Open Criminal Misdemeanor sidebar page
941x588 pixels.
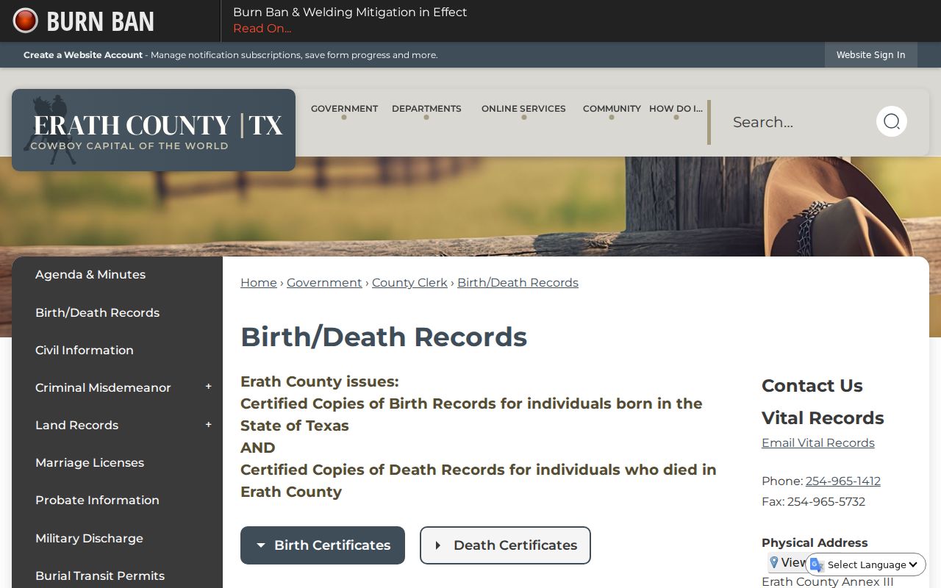coord(103,387)
